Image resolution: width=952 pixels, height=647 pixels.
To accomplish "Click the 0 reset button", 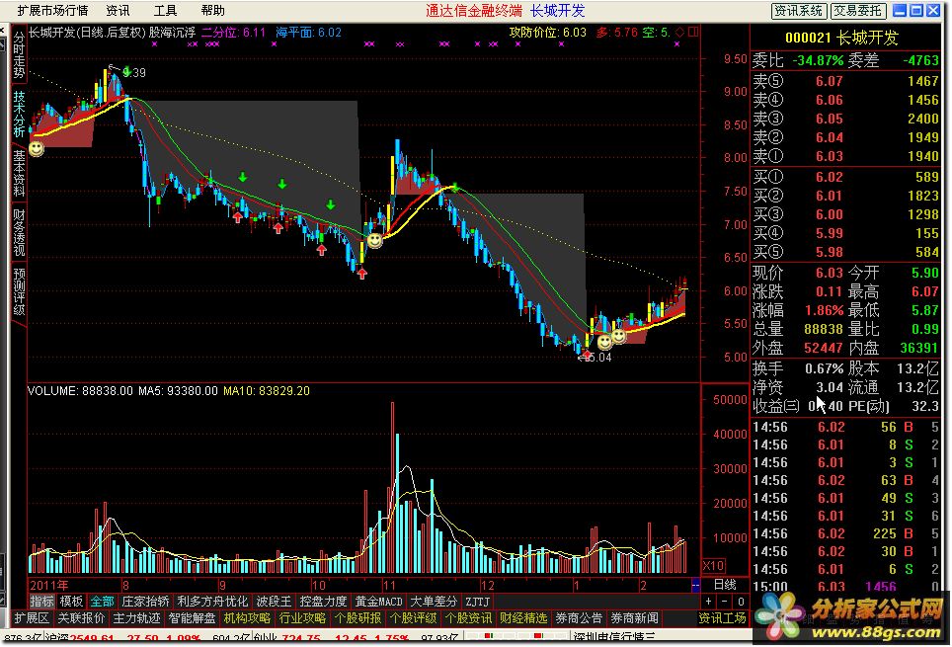I will 740,602.
